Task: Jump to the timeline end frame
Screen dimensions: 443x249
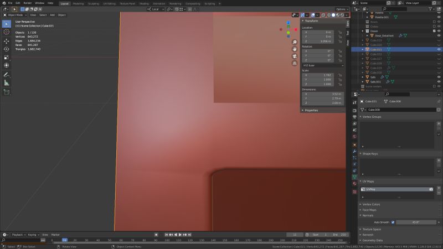Action: (x=189, y=235)
